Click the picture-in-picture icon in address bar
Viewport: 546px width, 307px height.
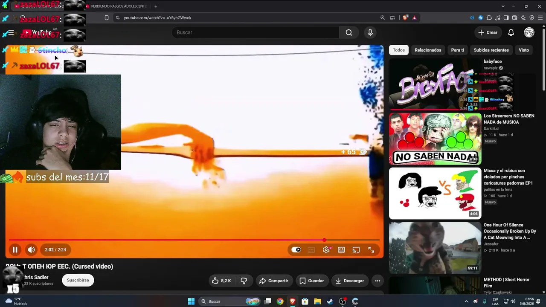coord(392,18)
